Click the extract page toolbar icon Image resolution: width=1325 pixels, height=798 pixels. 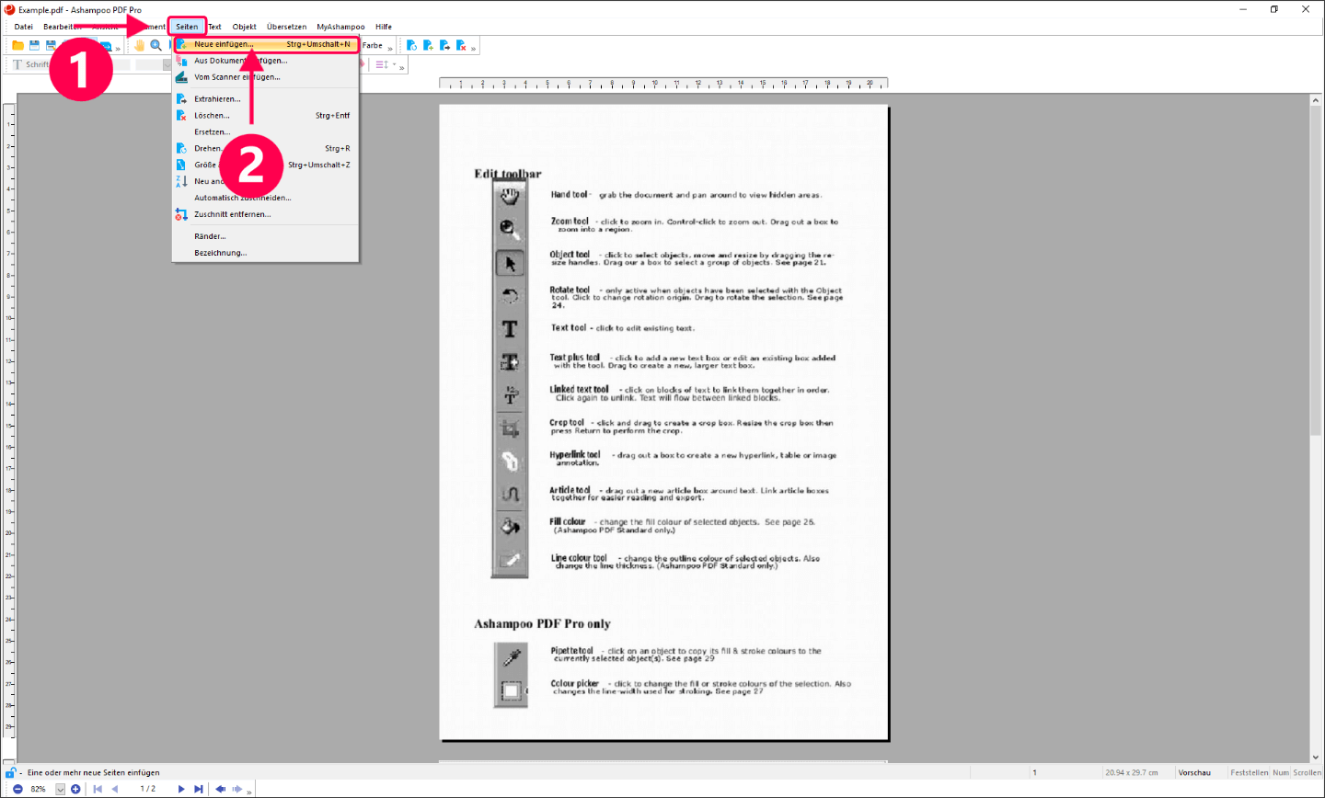click(x=444, y=45)
